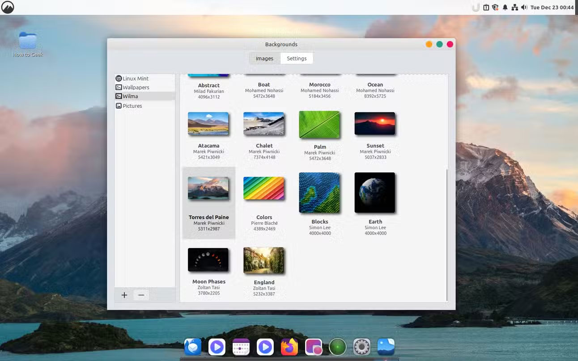Remove a folder with the minus button

(x=141, y=295)
